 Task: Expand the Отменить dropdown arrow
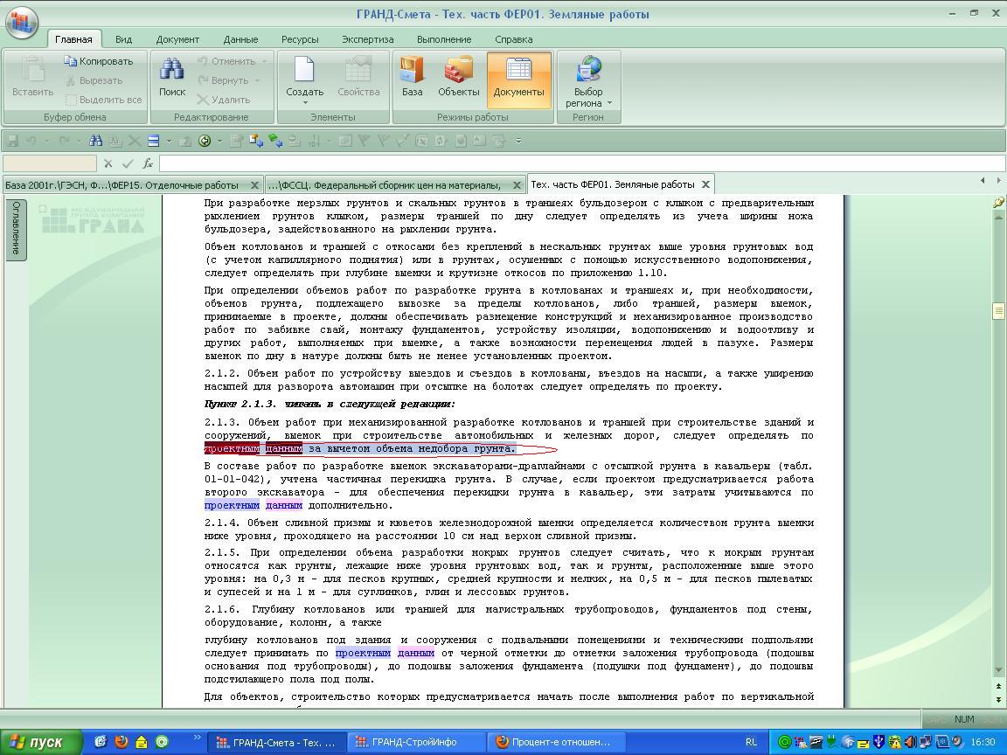click(x=263, y=61)
